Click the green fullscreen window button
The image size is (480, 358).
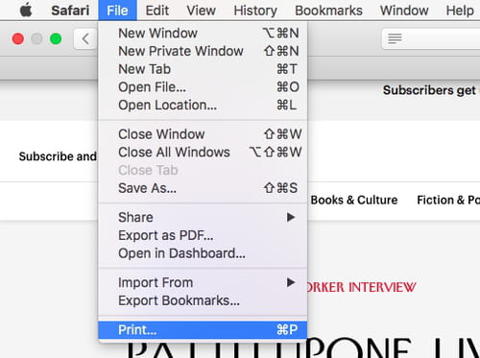point(56,39)
